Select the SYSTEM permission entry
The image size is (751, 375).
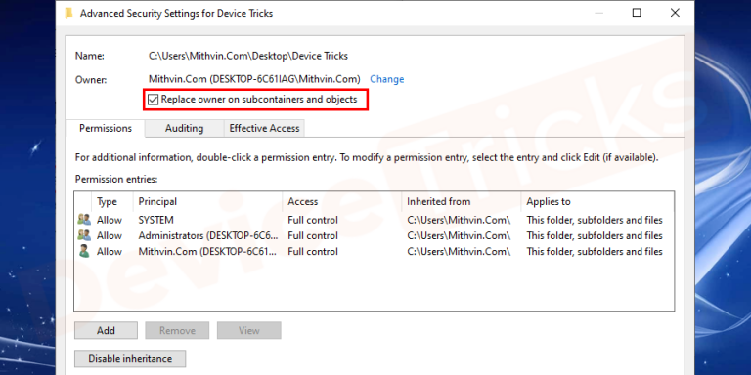[374, 220]
